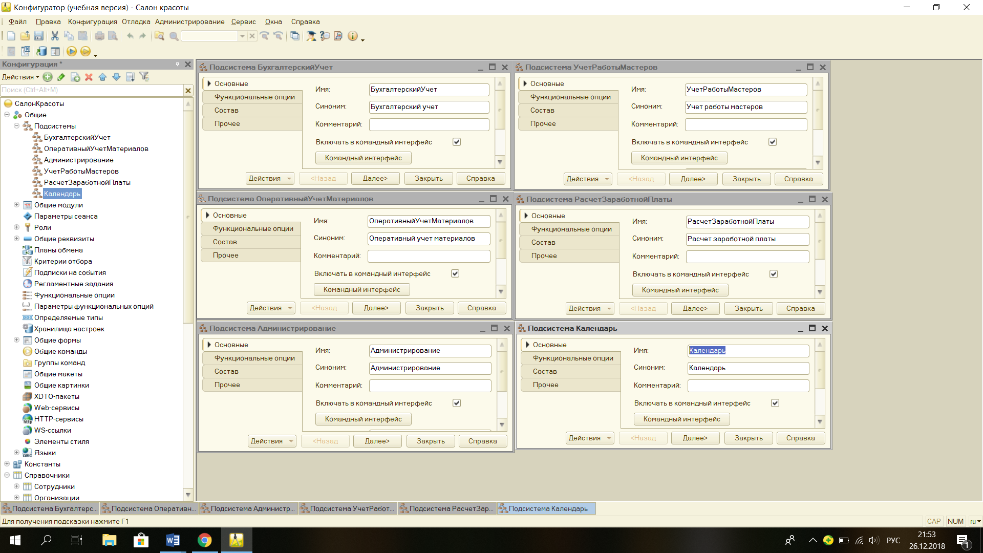Click Далее> in УчетРаботыМастеров window
Image resolution: width=983 pixels, height=553 pixels.
[x=693, y=179]
